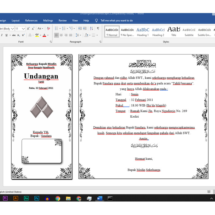
Task: Justify the paragraph text
Action: [71, 35]
